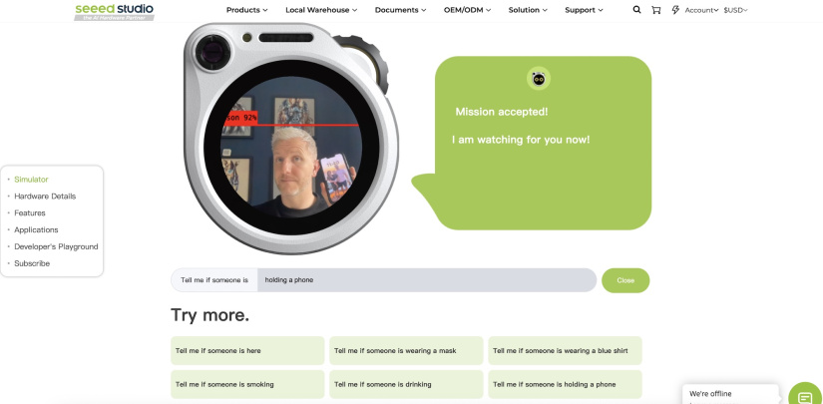This screenshot has height=404, width=823.
Task: Open the OEM/ODM menu
Action: point(467,10)
